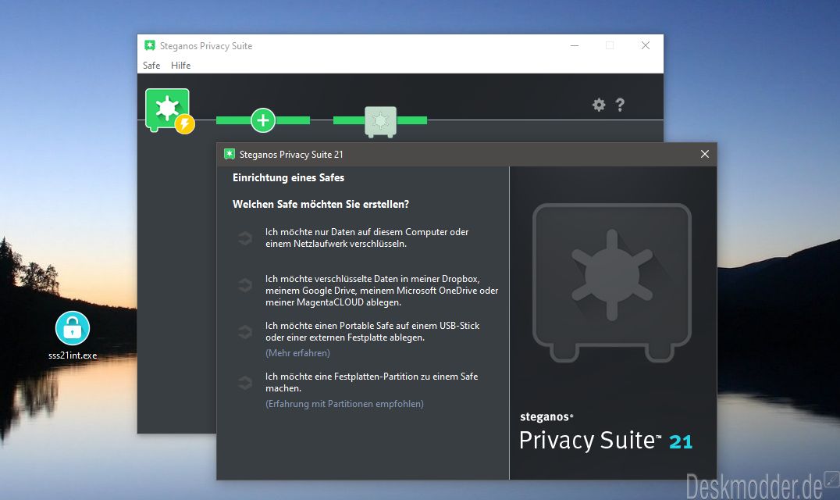Image resolution: width=840 pixels, height=500 pixels.
Task: Open help via the question mark icon
Action: (620, 105)
